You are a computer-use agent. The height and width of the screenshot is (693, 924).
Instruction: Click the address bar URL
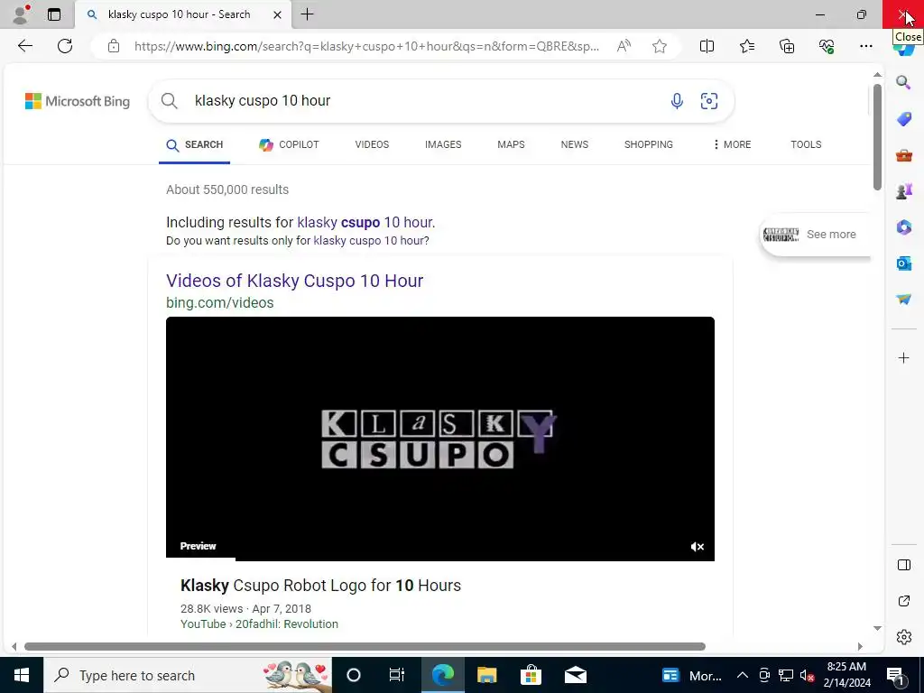coord(366,46)
